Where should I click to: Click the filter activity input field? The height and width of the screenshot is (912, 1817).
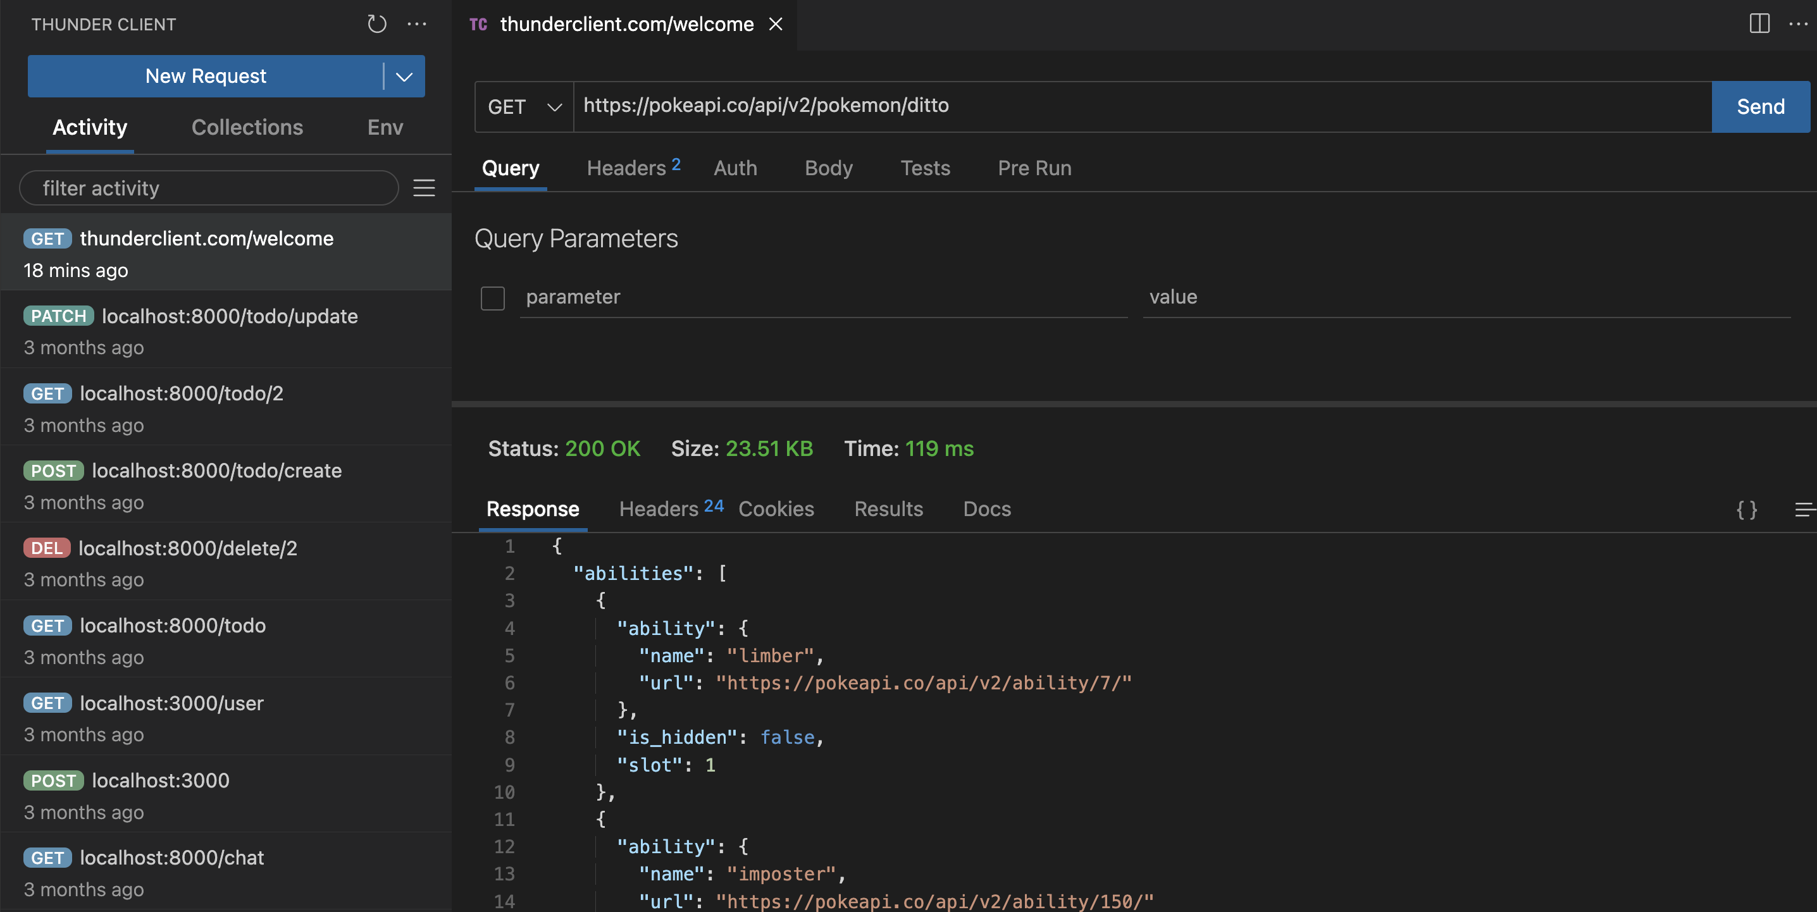209,188
